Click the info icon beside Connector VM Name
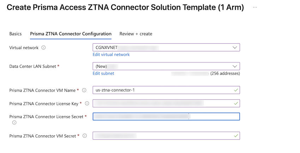 click(x=84, y=90)
